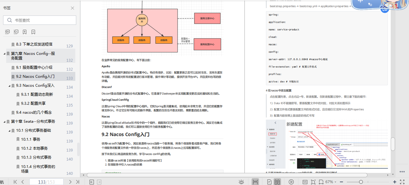Open the three-dots more options button
Screen dimensions: 409x185
(x=402, y=171)
